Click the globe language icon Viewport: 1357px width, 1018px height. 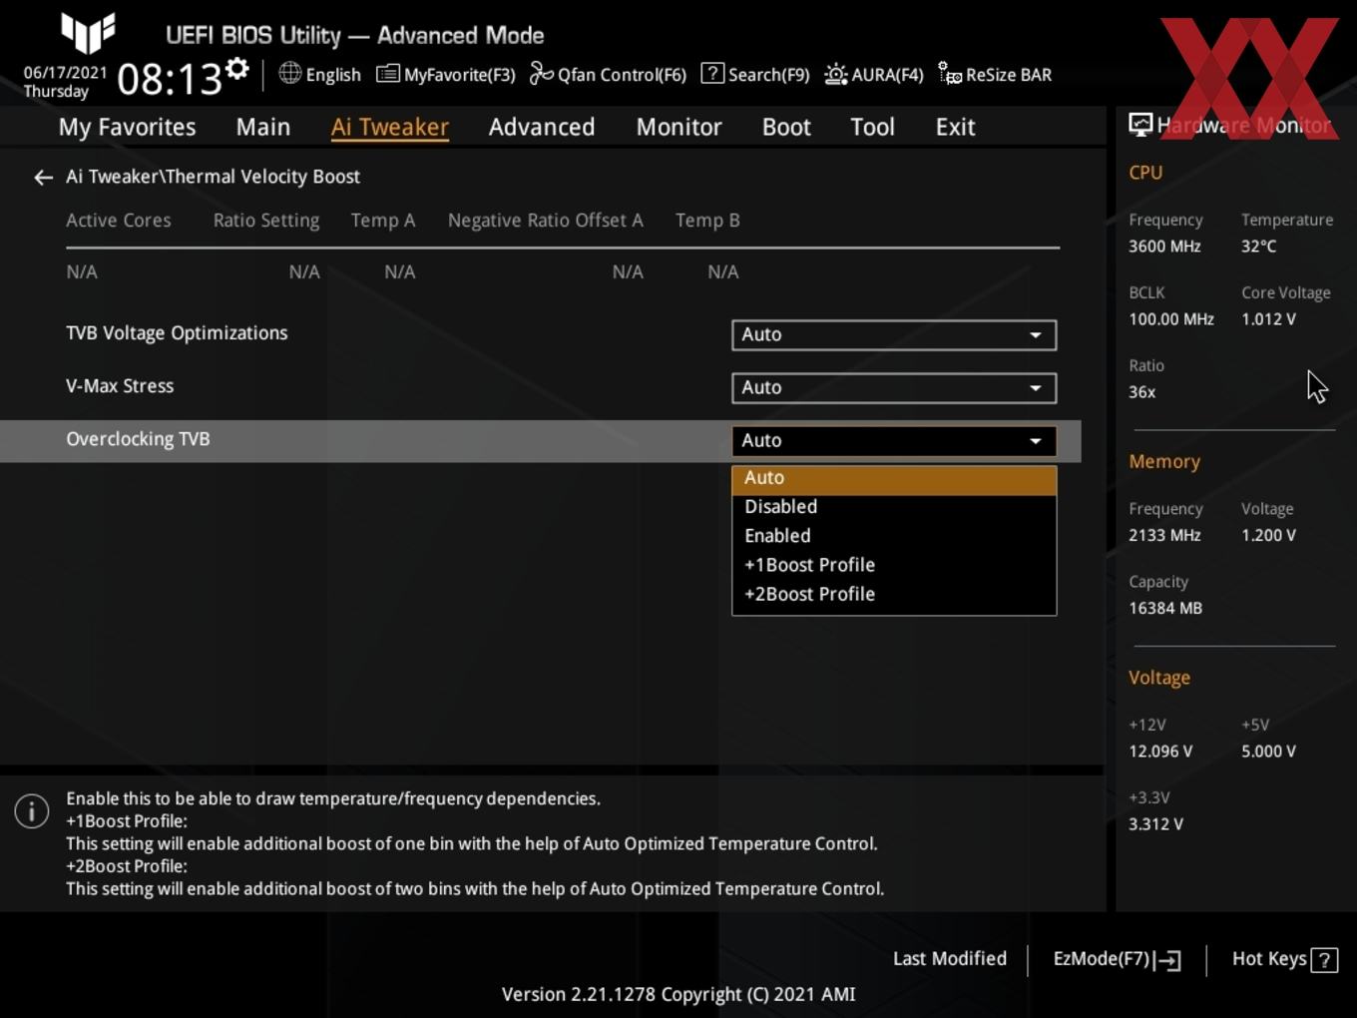point(289,73)
